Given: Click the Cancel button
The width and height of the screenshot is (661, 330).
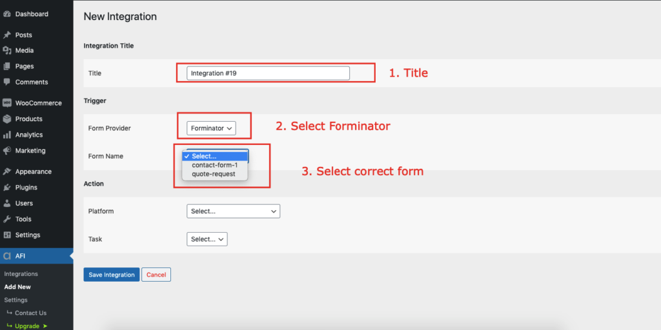Looking at the screenshot, I should pyautogui.click(x=156, y=275).
